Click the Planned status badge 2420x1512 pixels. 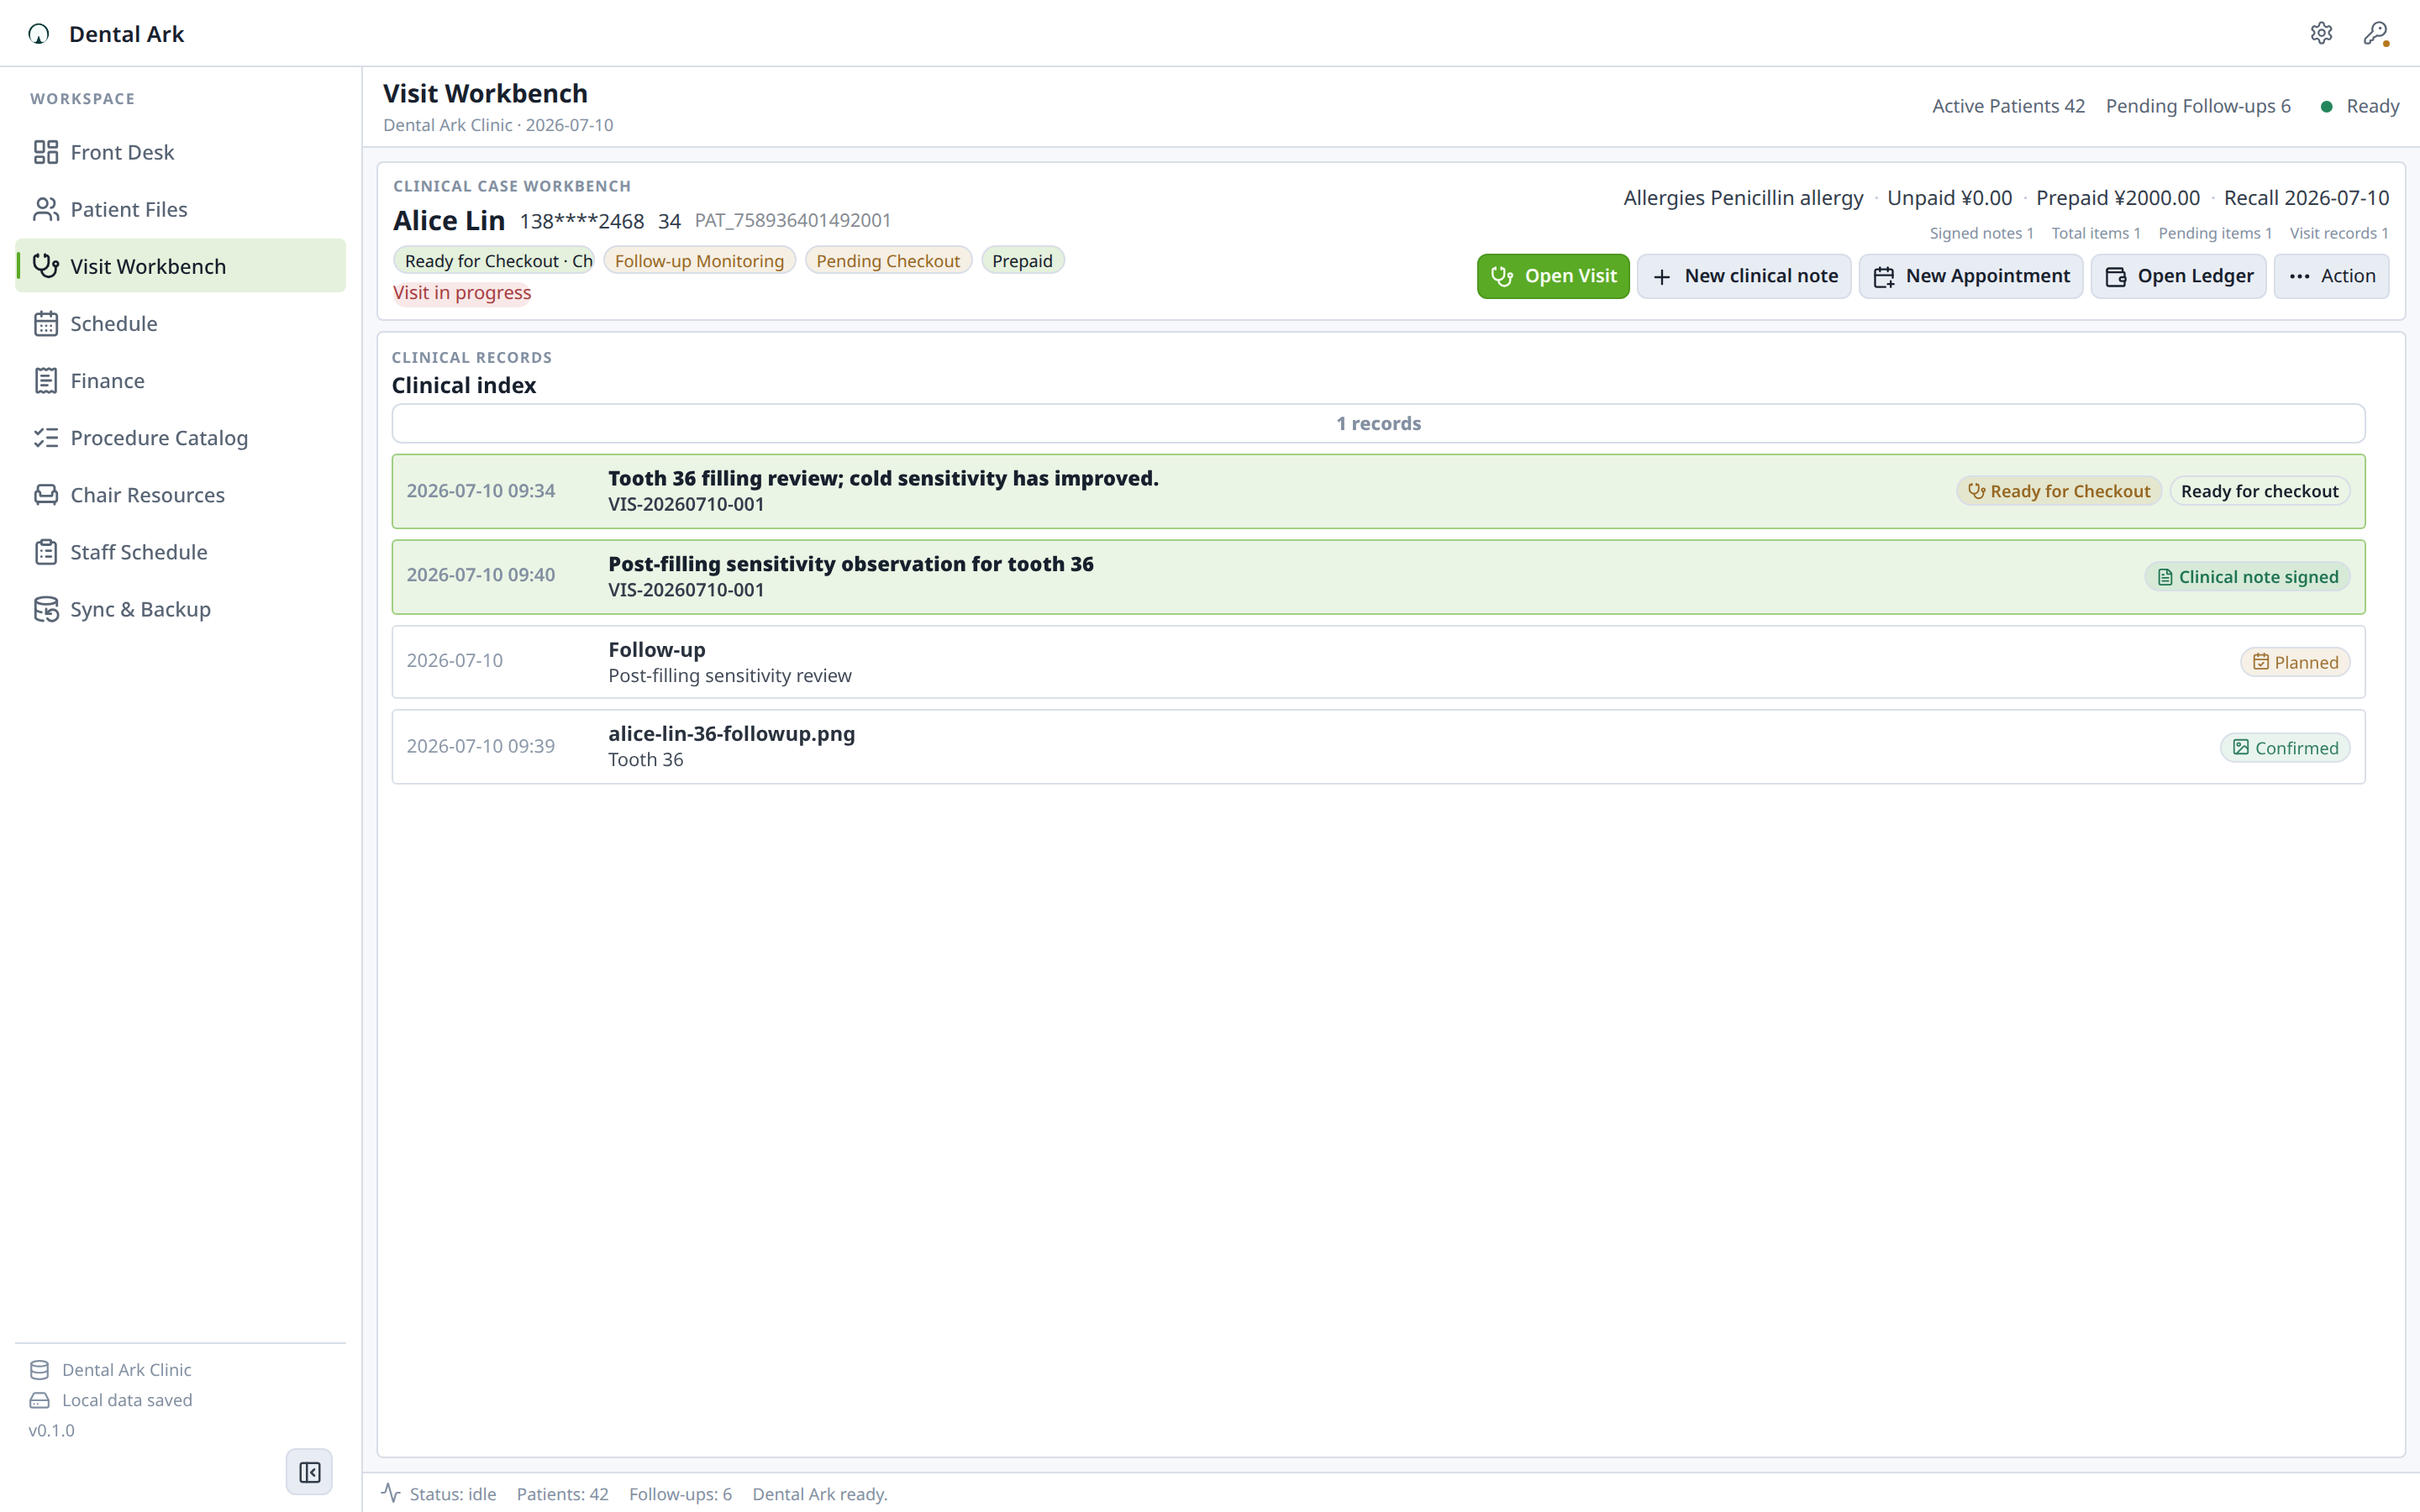[x=2295, y=662]
